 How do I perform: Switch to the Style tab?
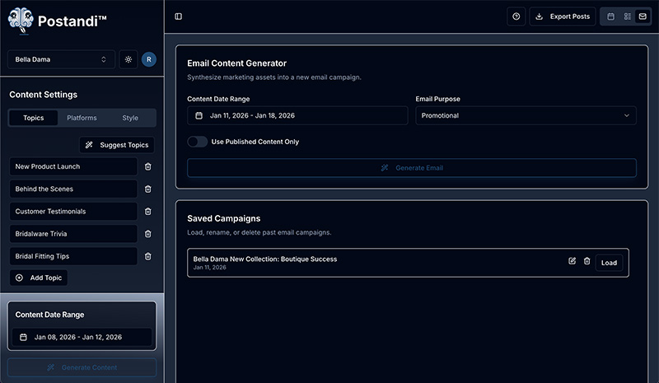tap(130, 118)
